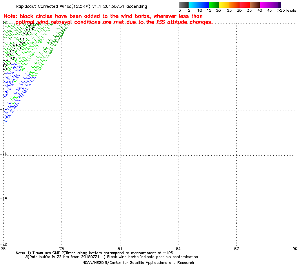The image size is (298, 269).
Task: Click the '-20' latitude axis label
Action: (4, 244)
